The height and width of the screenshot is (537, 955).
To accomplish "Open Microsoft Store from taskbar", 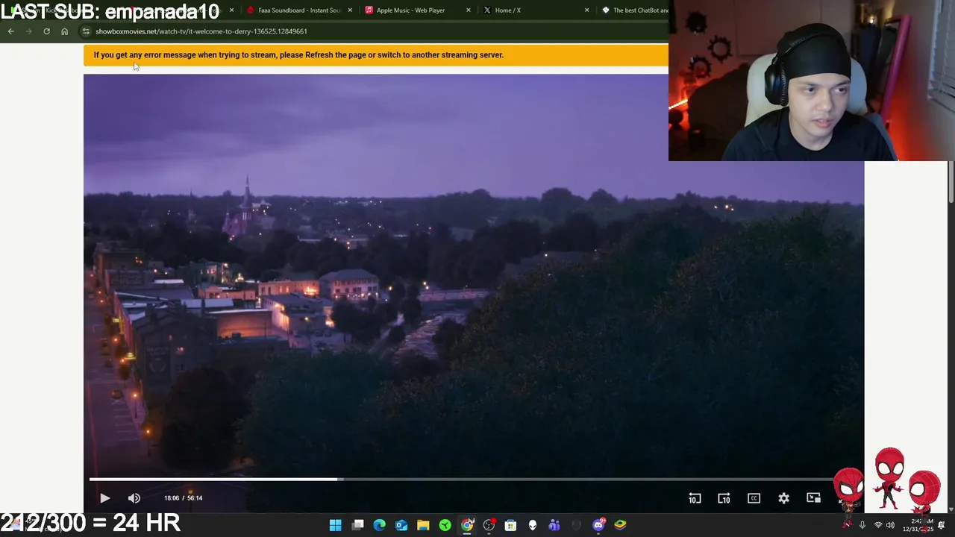I will click(x=510, y=525).
